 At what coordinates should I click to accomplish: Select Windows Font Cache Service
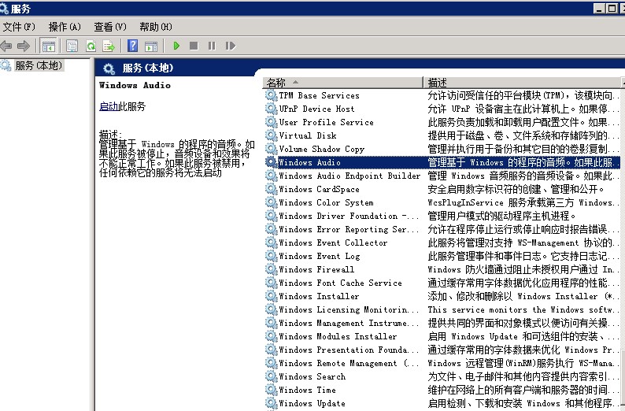pos(442,283)
